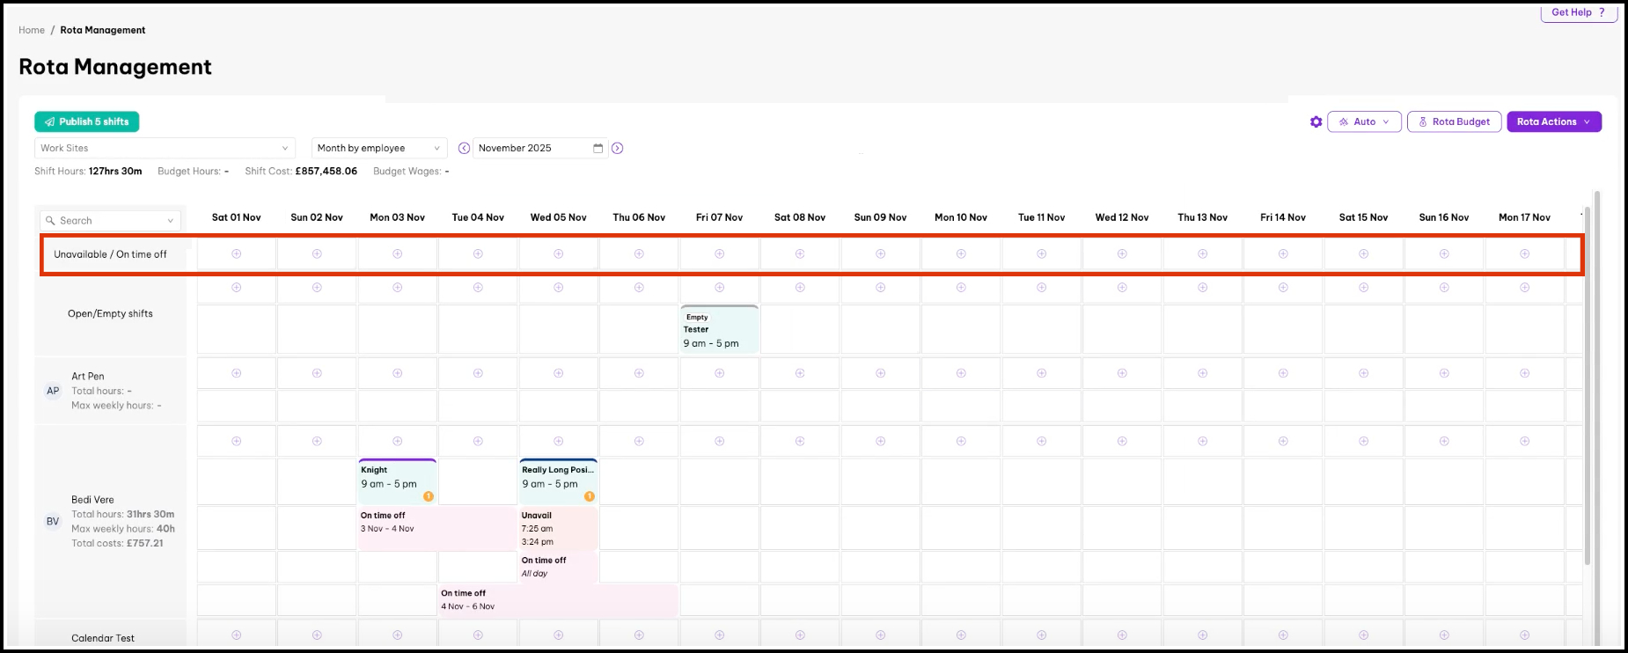
Task: Click the purple settings gear icon
Action: click(x=1316, y=122)
